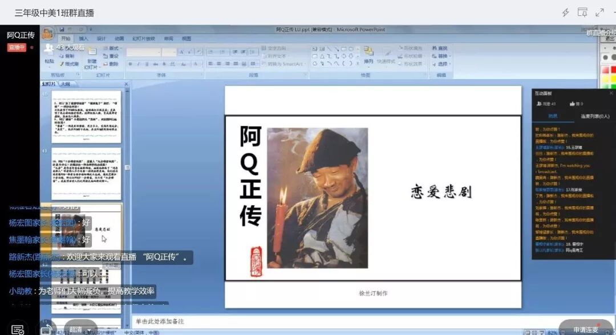The height and width of the screenshot is (335, 616).
Task: Open the 插入 ribbon tab
Action: pos(83,38)
